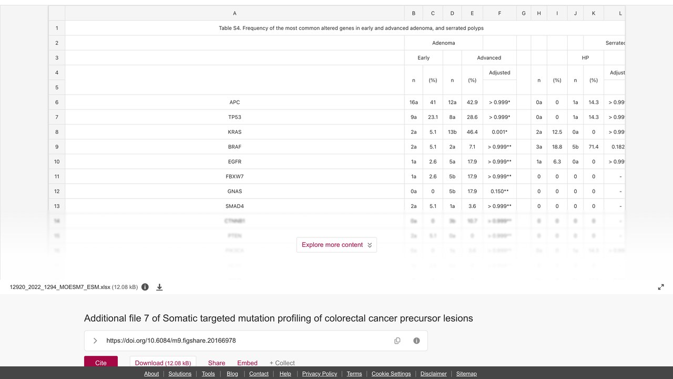The image size is (673, 379).
Task: Click Download (12.08 kB) button
Action: pyautogui.click(x=163, y=362)
